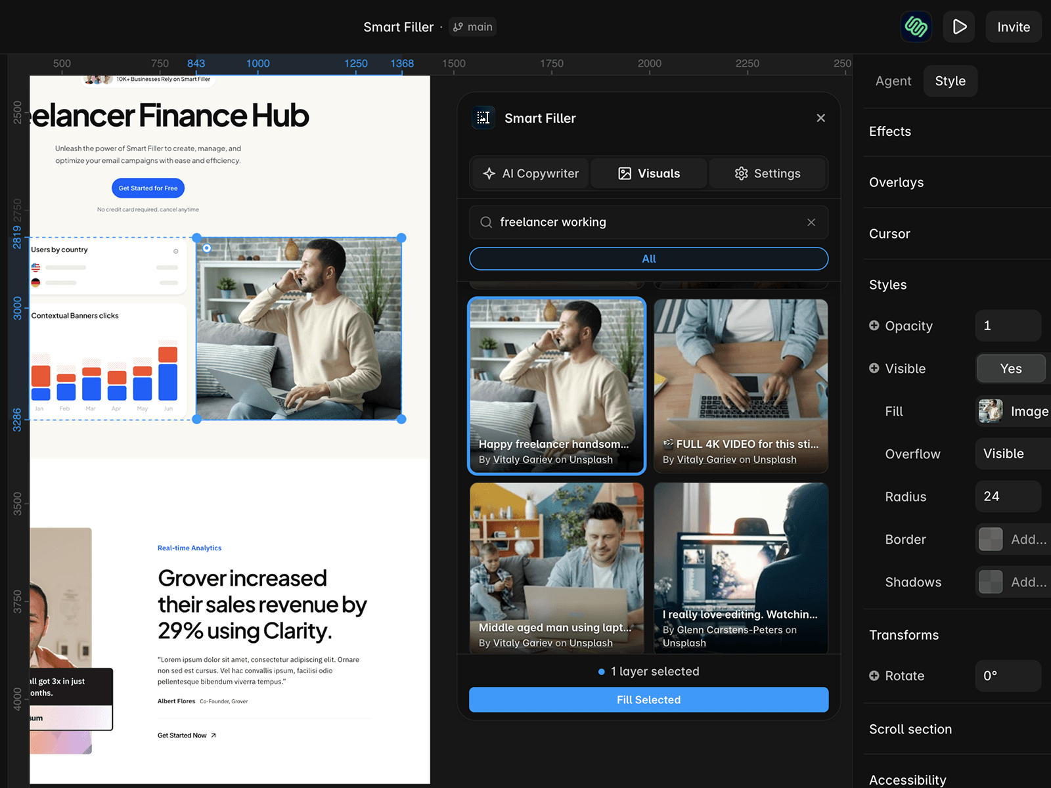The image size is (1051, 788).
Task: Switch to the AI Copywriter tab
Action: coord(531,173)
